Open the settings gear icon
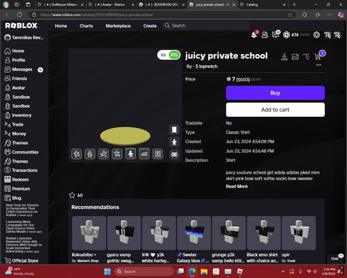The height and width of the screenshot is (278, 347). click(x=316, y=35)
